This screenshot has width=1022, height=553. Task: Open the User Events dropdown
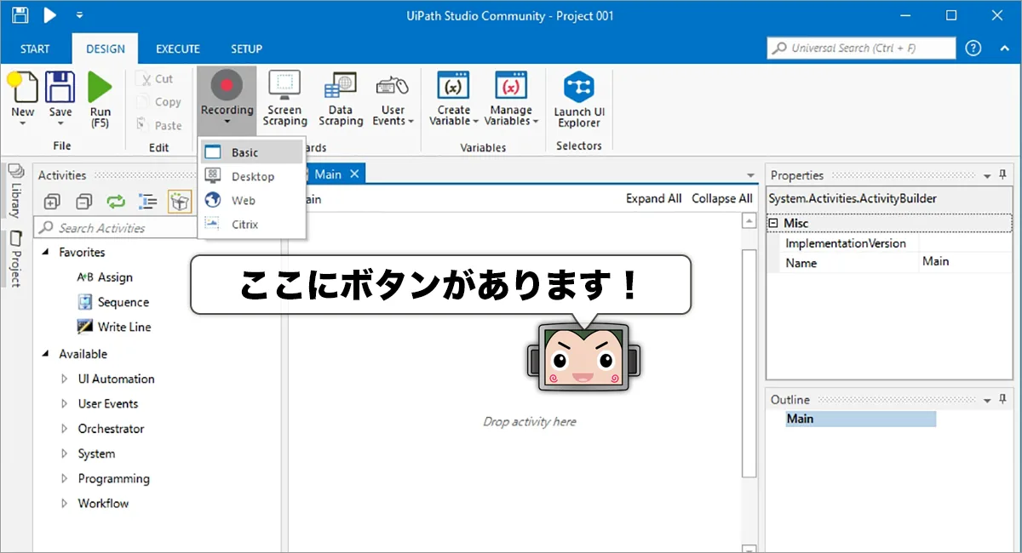[393, 99]
